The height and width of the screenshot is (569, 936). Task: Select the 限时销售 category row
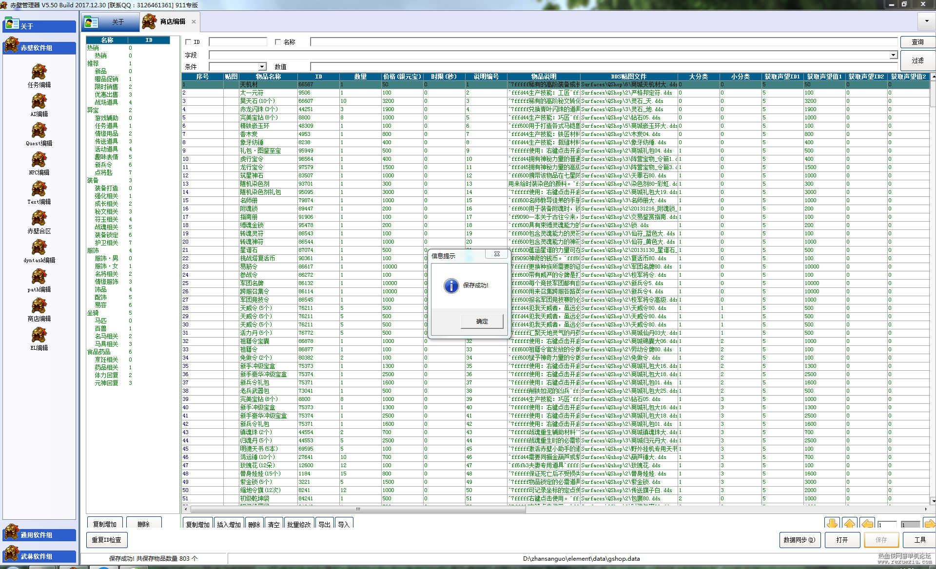point(106,87)
